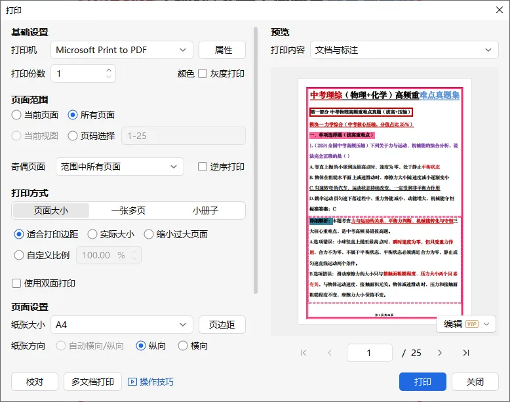Select 页码选择 radio button
510x402 pixels.
coord(73,136)
